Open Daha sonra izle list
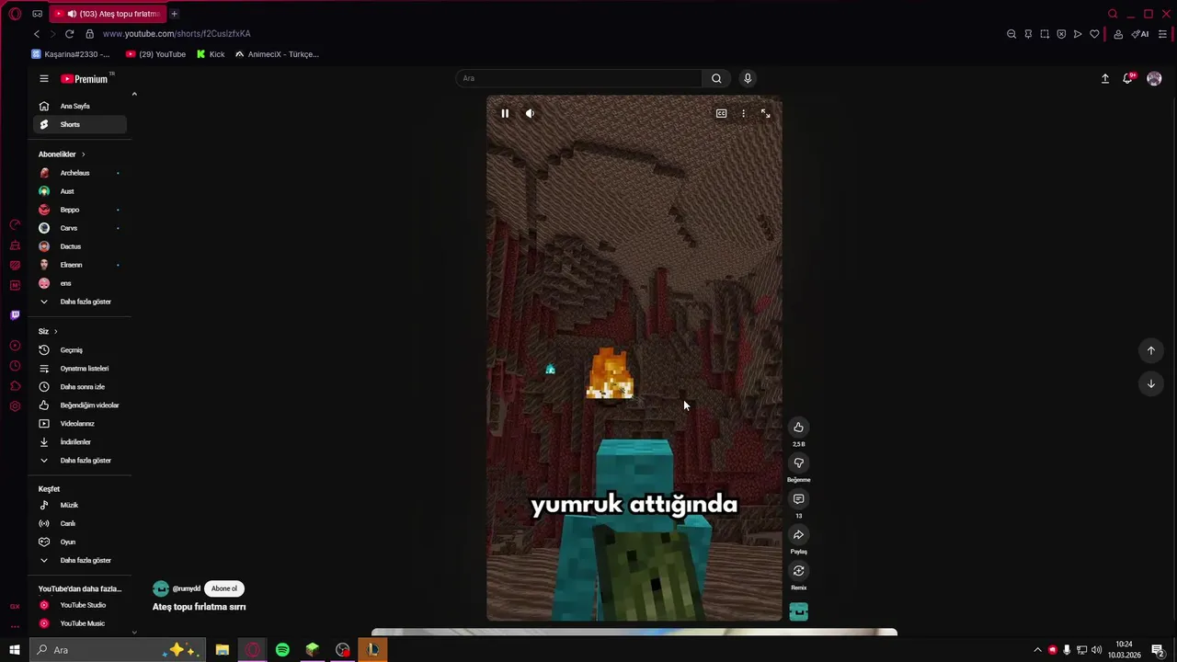 80,387
